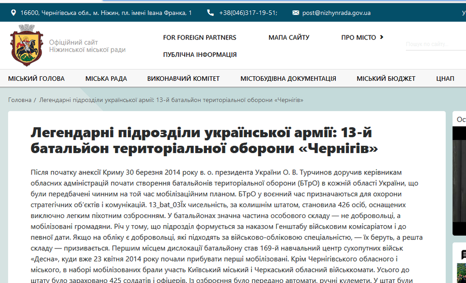Expand the ПРО МІСТО submenu arrow
The width and height of the screenshot is (466, 283).
[381, 37]
